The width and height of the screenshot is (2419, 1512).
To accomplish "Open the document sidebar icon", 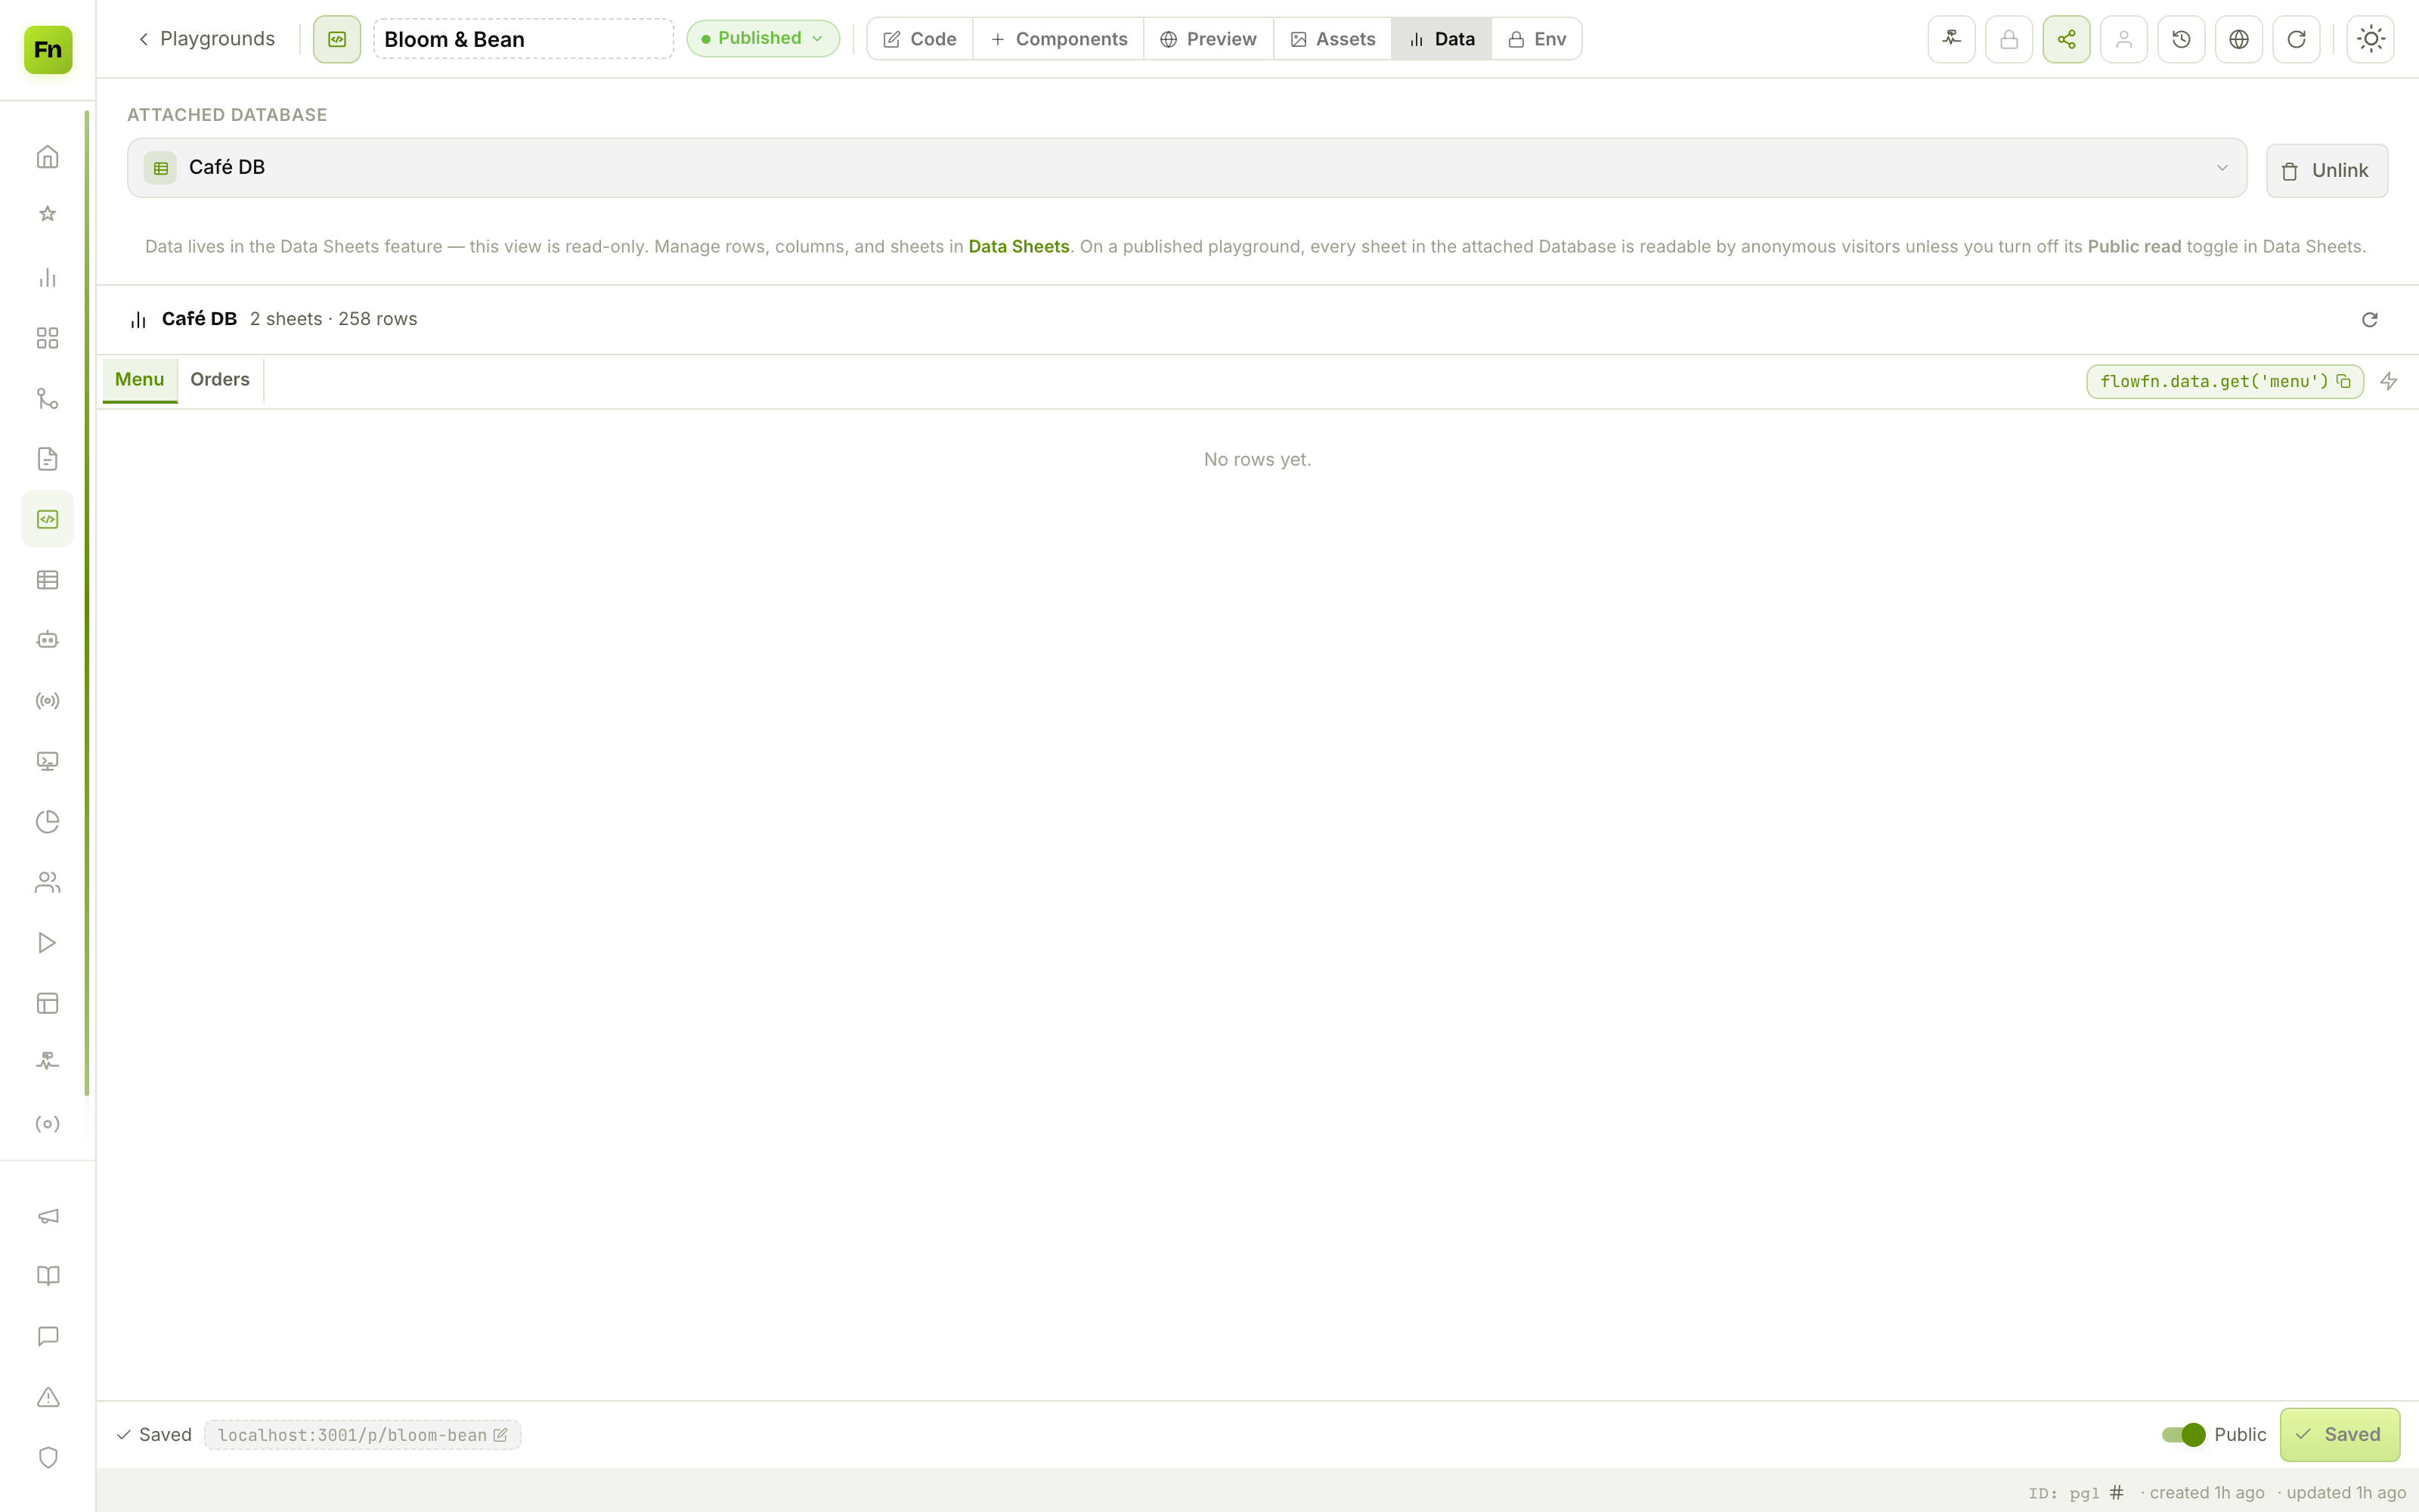I will click(48, 459).
